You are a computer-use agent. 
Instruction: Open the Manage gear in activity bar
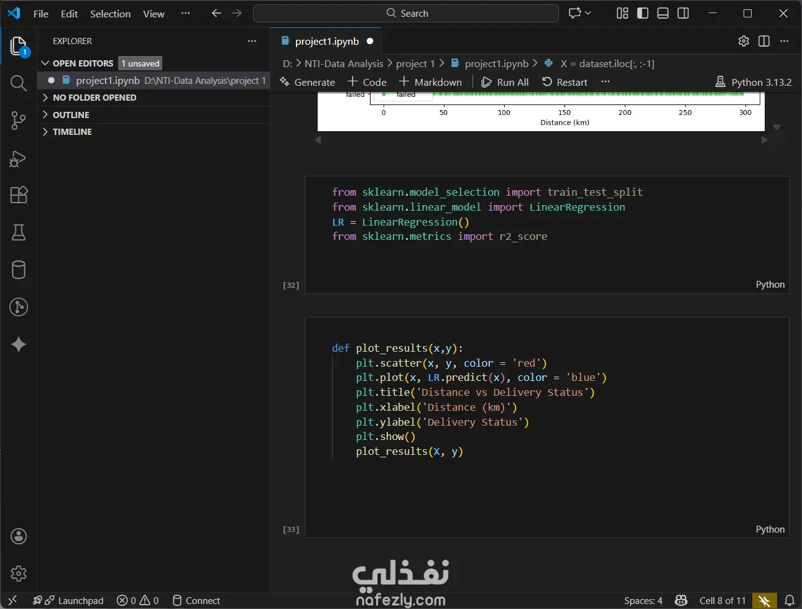point(19,573)
